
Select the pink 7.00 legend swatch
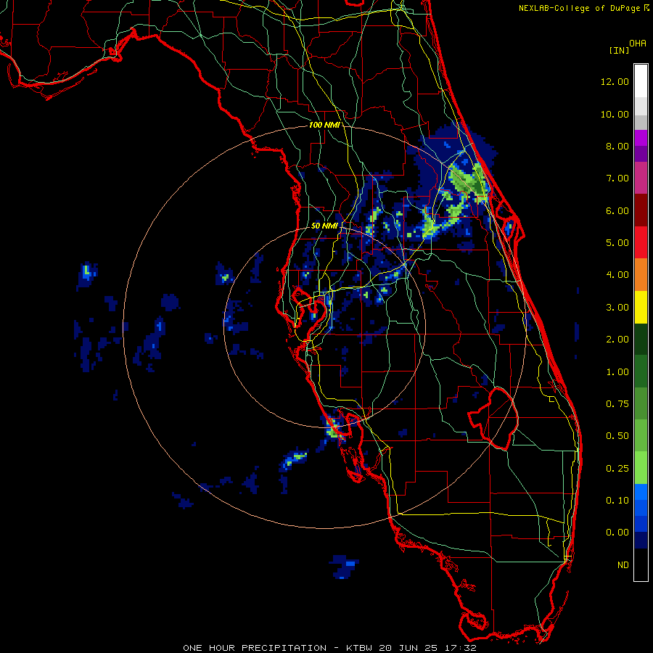(641, 178)
